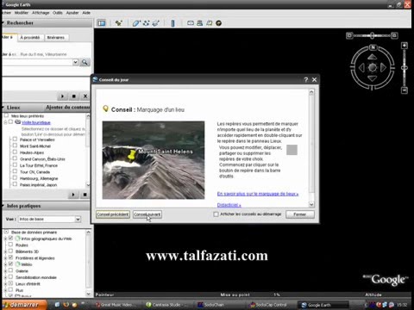Click the Mount Saint Helens tip image
This screenshot has width=414, height=310.
click(x=154, y=160)
